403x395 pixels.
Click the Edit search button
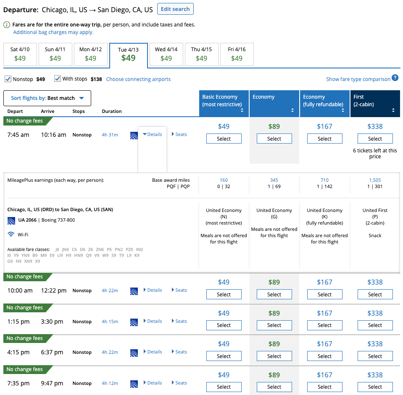coord(175,9)
